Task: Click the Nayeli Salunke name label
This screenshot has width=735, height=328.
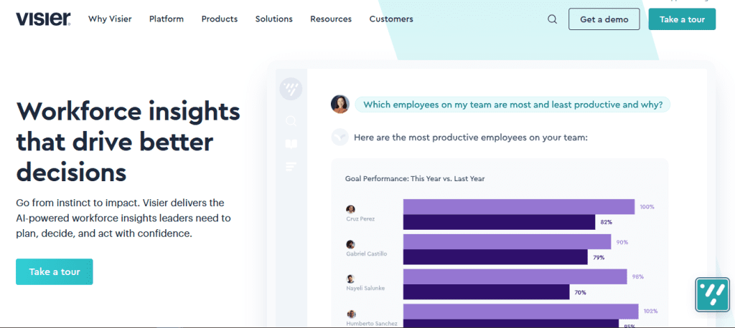Action: click(365, 288)
